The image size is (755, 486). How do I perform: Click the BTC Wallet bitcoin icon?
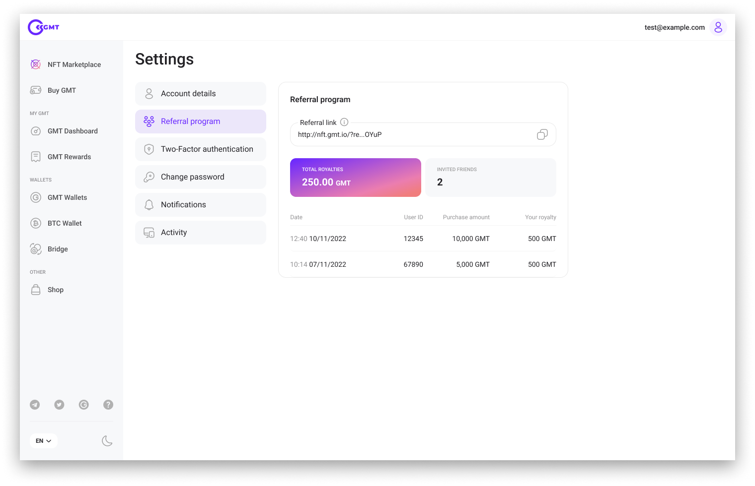coord(36,223)
